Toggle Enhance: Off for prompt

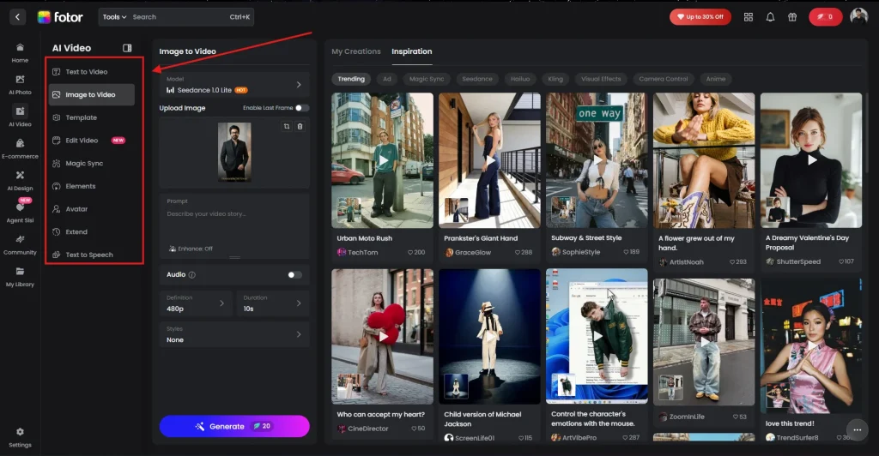(191, 249)
